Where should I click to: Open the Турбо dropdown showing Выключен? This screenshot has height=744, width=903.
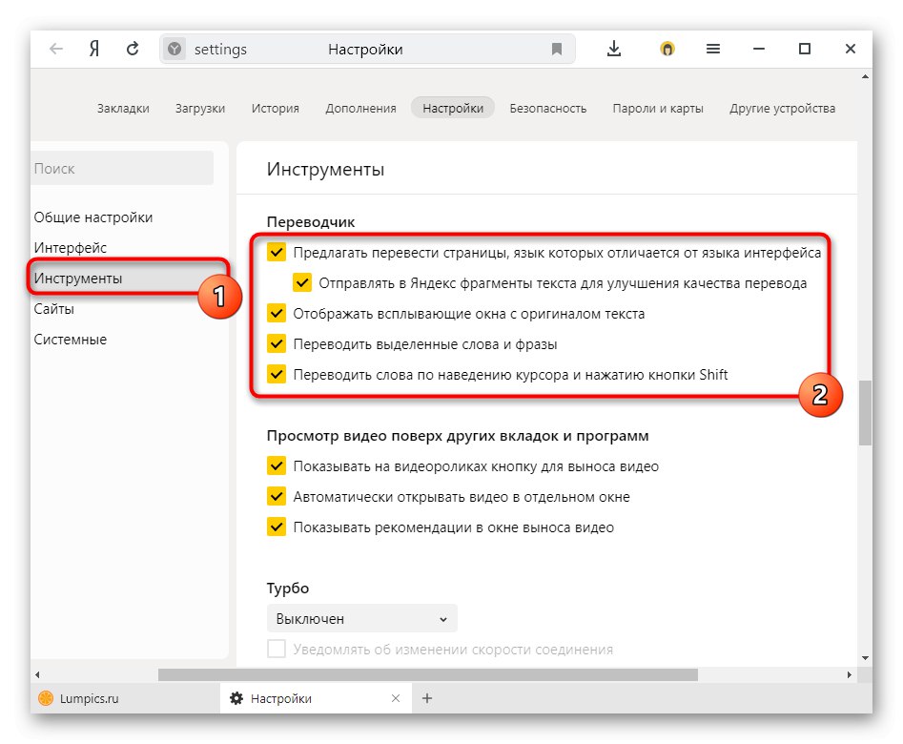[x=360, y=618]
